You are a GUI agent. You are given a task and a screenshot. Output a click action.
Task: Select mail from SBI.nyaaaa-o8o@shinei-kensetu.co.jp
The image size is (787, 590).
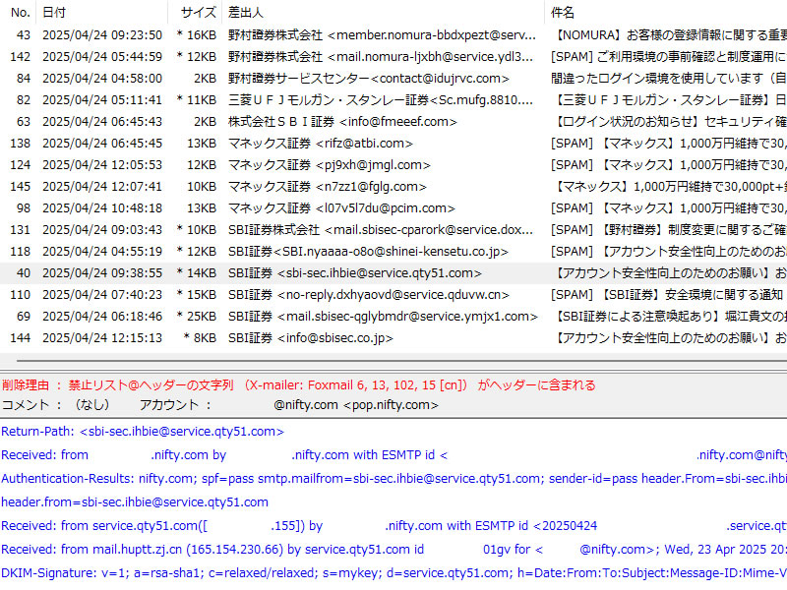pyautogui.click(x=393, y=251)
